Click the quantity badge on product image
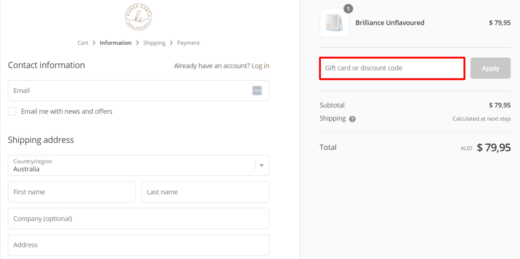Viewport: 520px width, 259px height. (x=348, y=9)
